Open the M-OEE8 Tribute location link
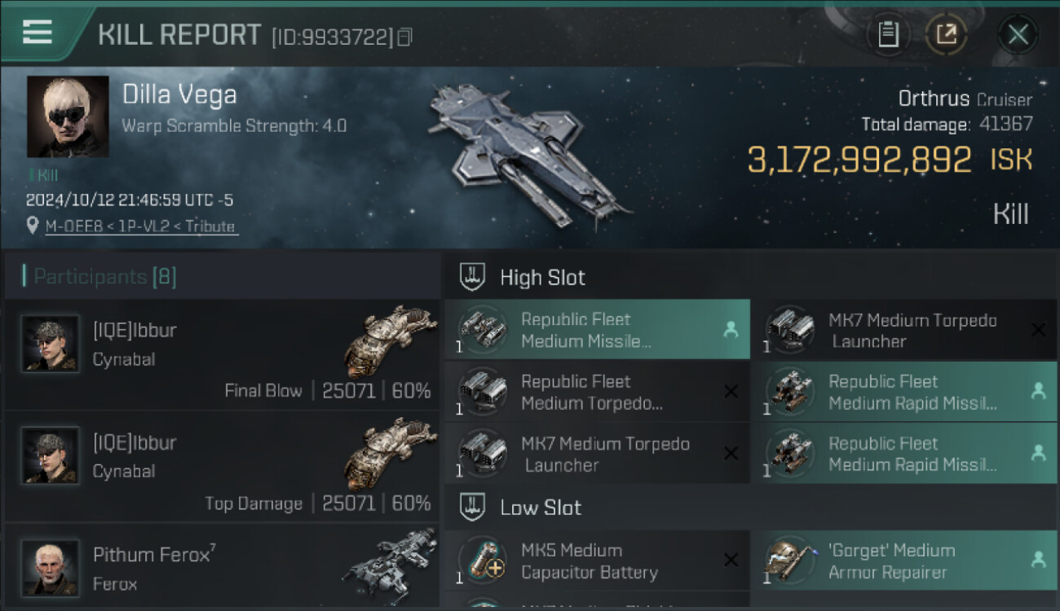Viewport: 1060px width, 611px height. tap(141, 226)
